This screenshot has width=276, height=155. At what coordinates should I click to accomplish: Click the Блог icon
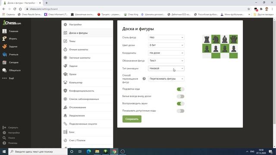point(65,132)
